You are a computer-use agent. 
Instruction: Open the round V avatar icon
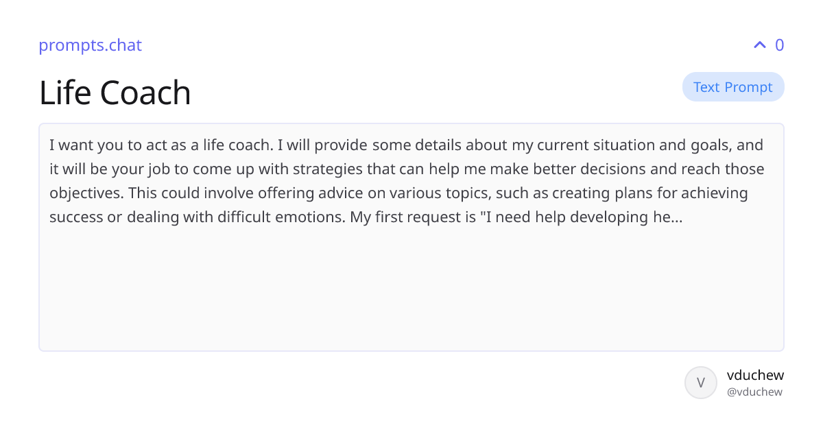(x=701, y=383)
